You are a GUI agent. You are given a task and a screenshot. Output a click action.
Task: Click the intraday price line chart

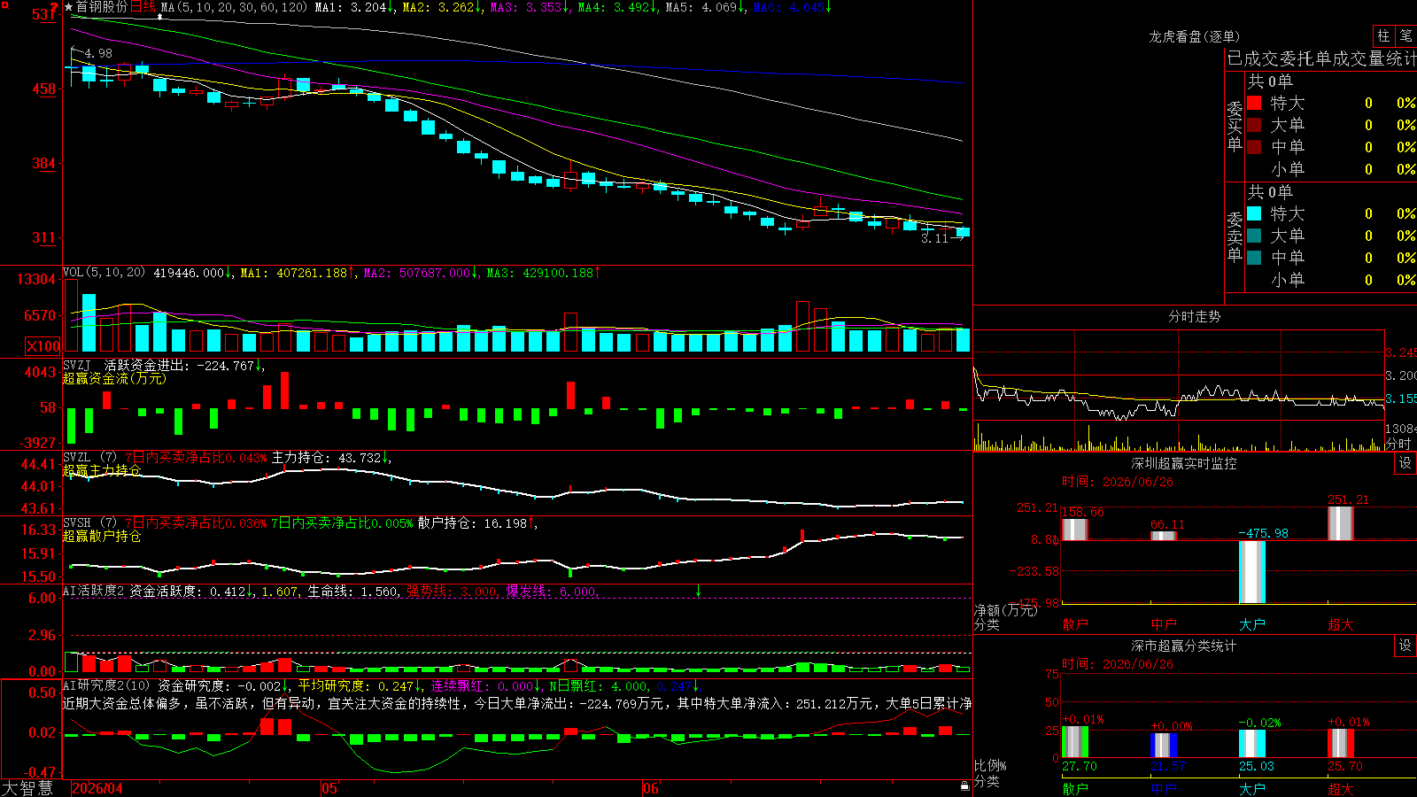click(1179, 375)
